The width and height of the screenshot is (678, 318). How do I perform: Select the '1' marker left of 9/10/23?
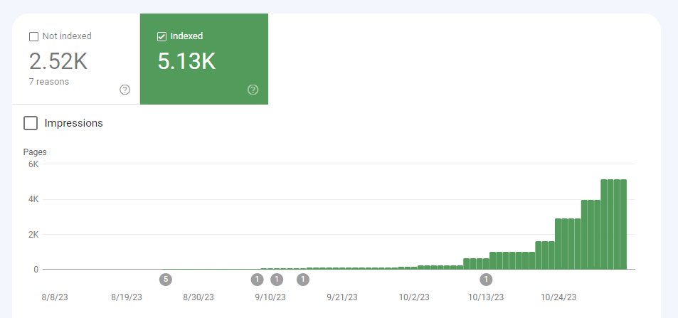258,280
